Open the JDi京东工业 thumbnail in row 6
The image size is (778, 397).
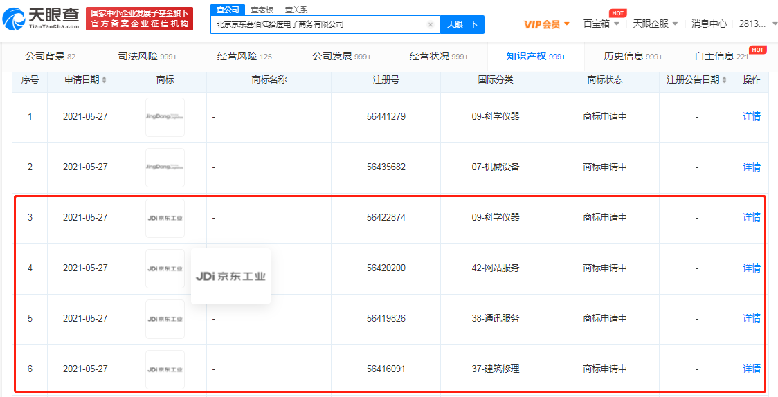165,370
